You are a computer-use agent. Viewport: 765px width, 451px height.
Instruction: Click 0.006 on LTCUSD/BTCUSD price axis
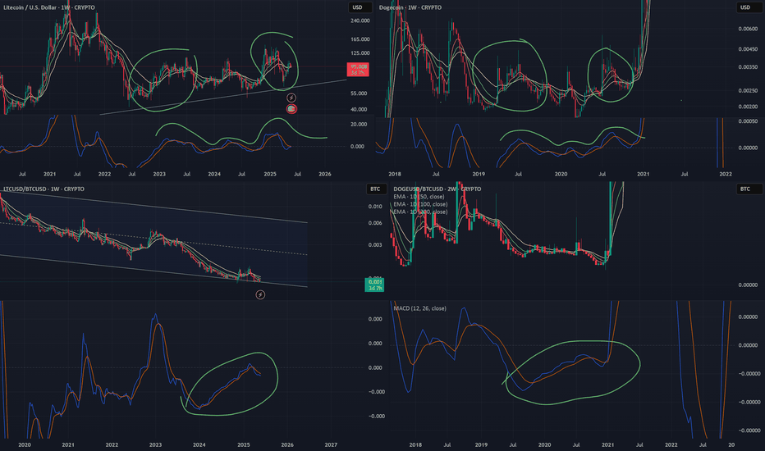coord(375,223)
